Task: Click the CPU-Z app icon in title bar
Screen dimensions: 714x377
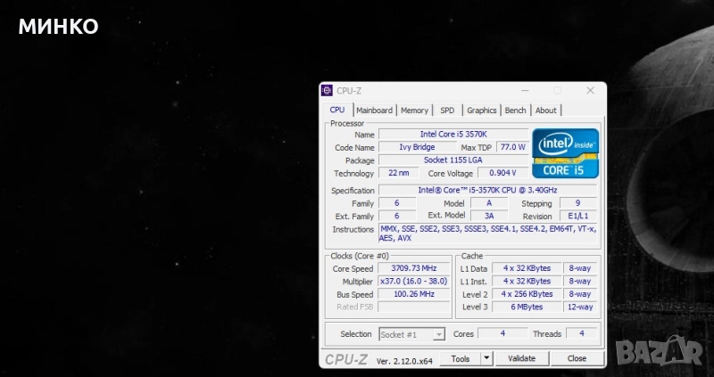Action: click(327, 90)
